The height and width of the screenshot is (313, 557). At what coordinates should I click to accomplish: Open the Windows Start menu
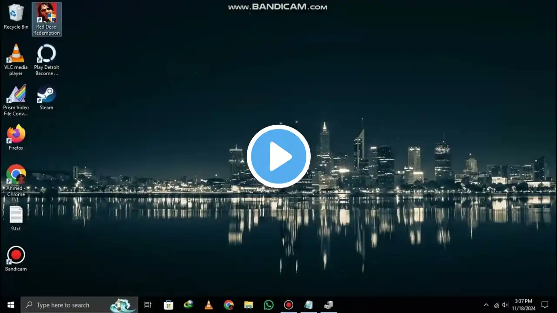(10, 305)
